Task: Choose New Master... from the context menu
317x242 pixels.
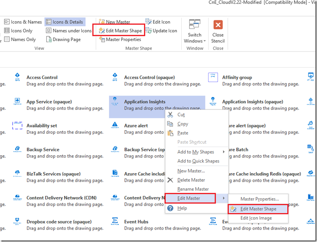Action: (x=197, y=171)
